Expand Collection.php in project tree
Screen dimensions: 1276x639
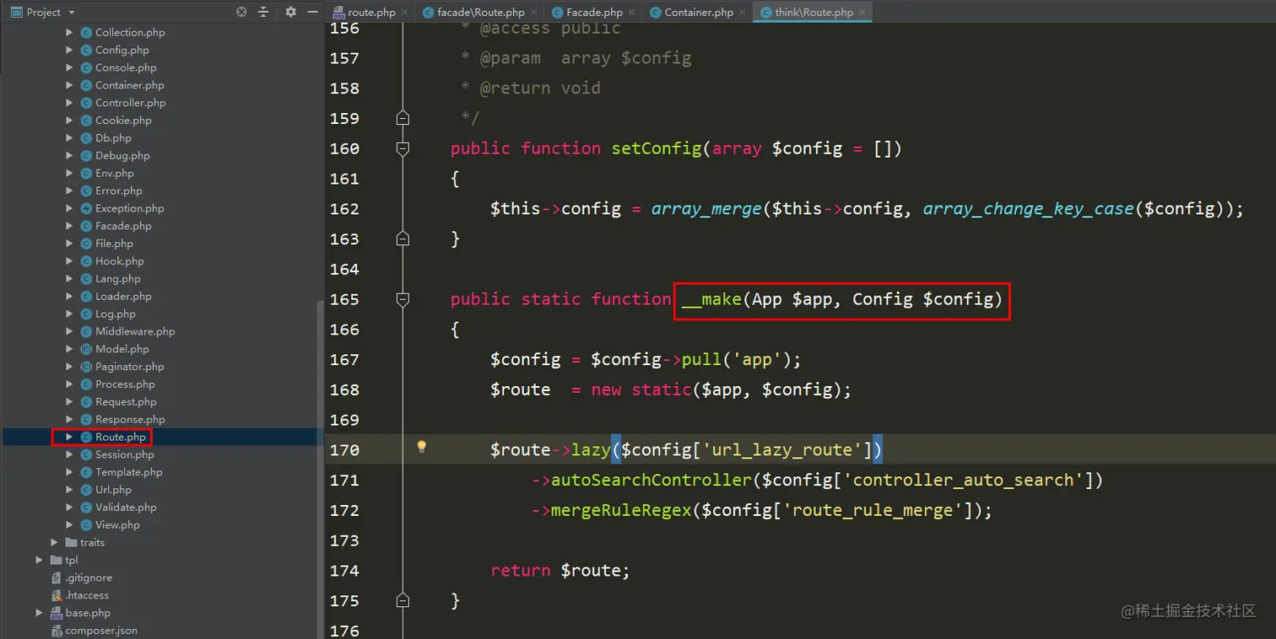pyautogui.click(x=69, y=32)
